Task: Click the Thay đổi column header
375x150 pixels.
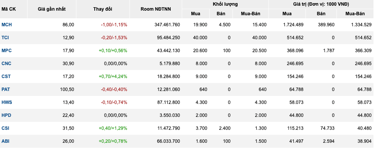Action: click(x=103, y=9)
